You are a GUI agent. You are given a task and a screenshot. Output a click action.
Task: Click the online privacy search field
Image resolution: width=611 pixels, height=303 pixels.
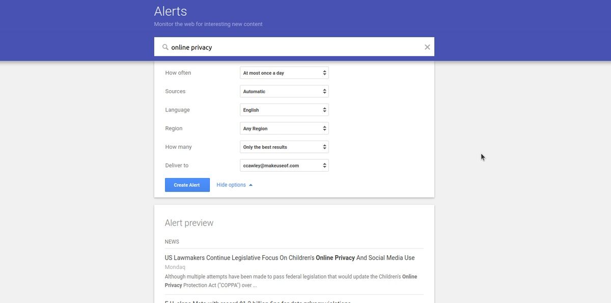click(295, 47)
